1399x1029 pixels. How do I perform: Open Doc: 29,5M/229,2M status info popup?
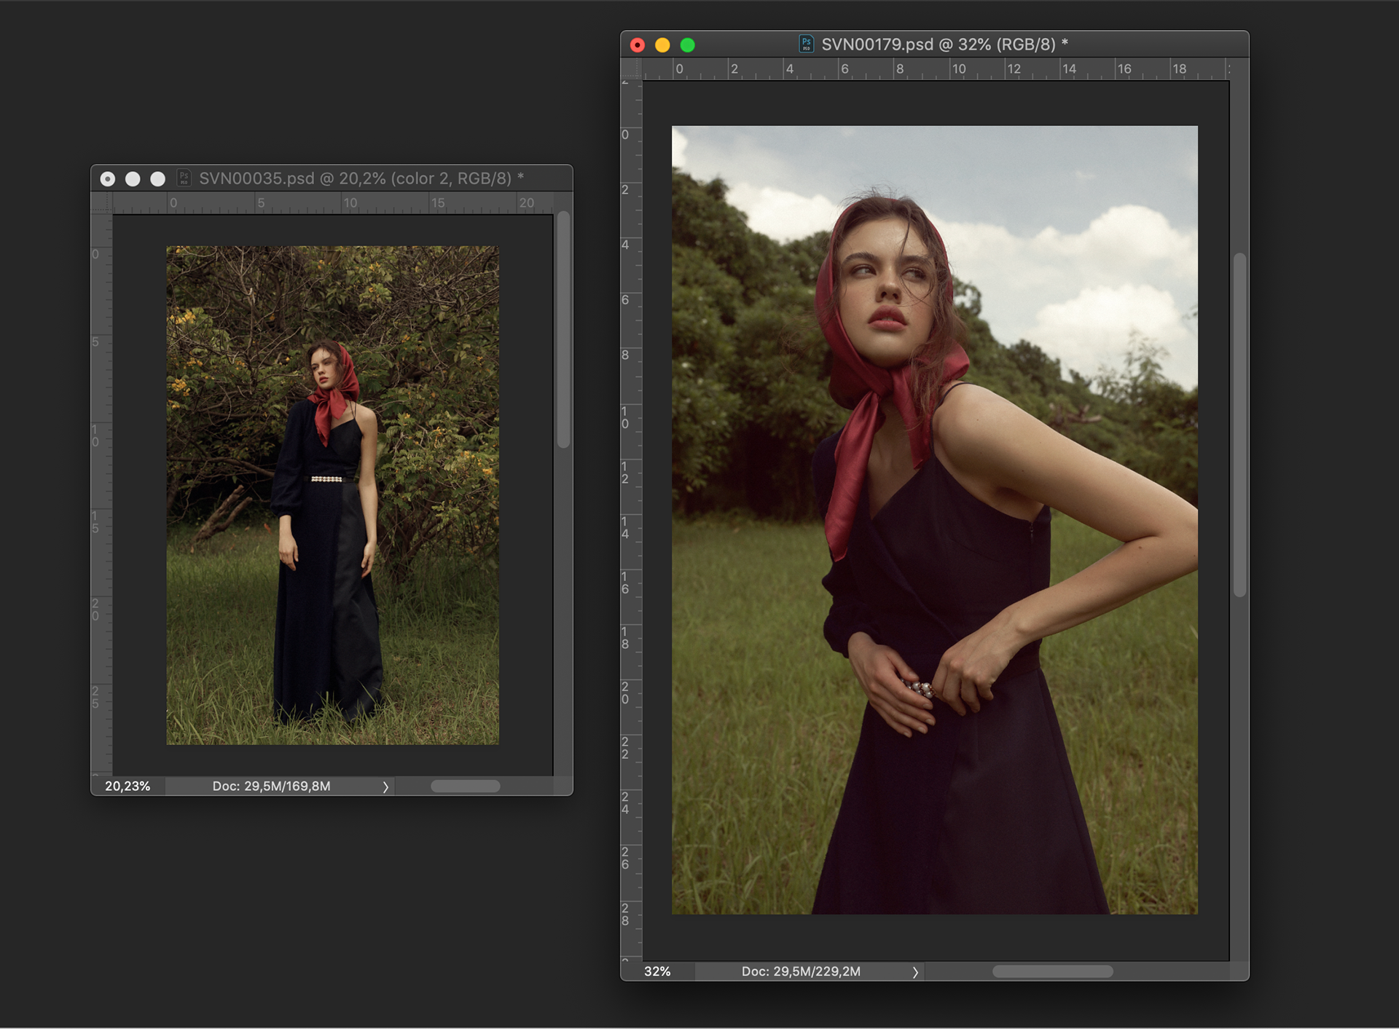801,971
